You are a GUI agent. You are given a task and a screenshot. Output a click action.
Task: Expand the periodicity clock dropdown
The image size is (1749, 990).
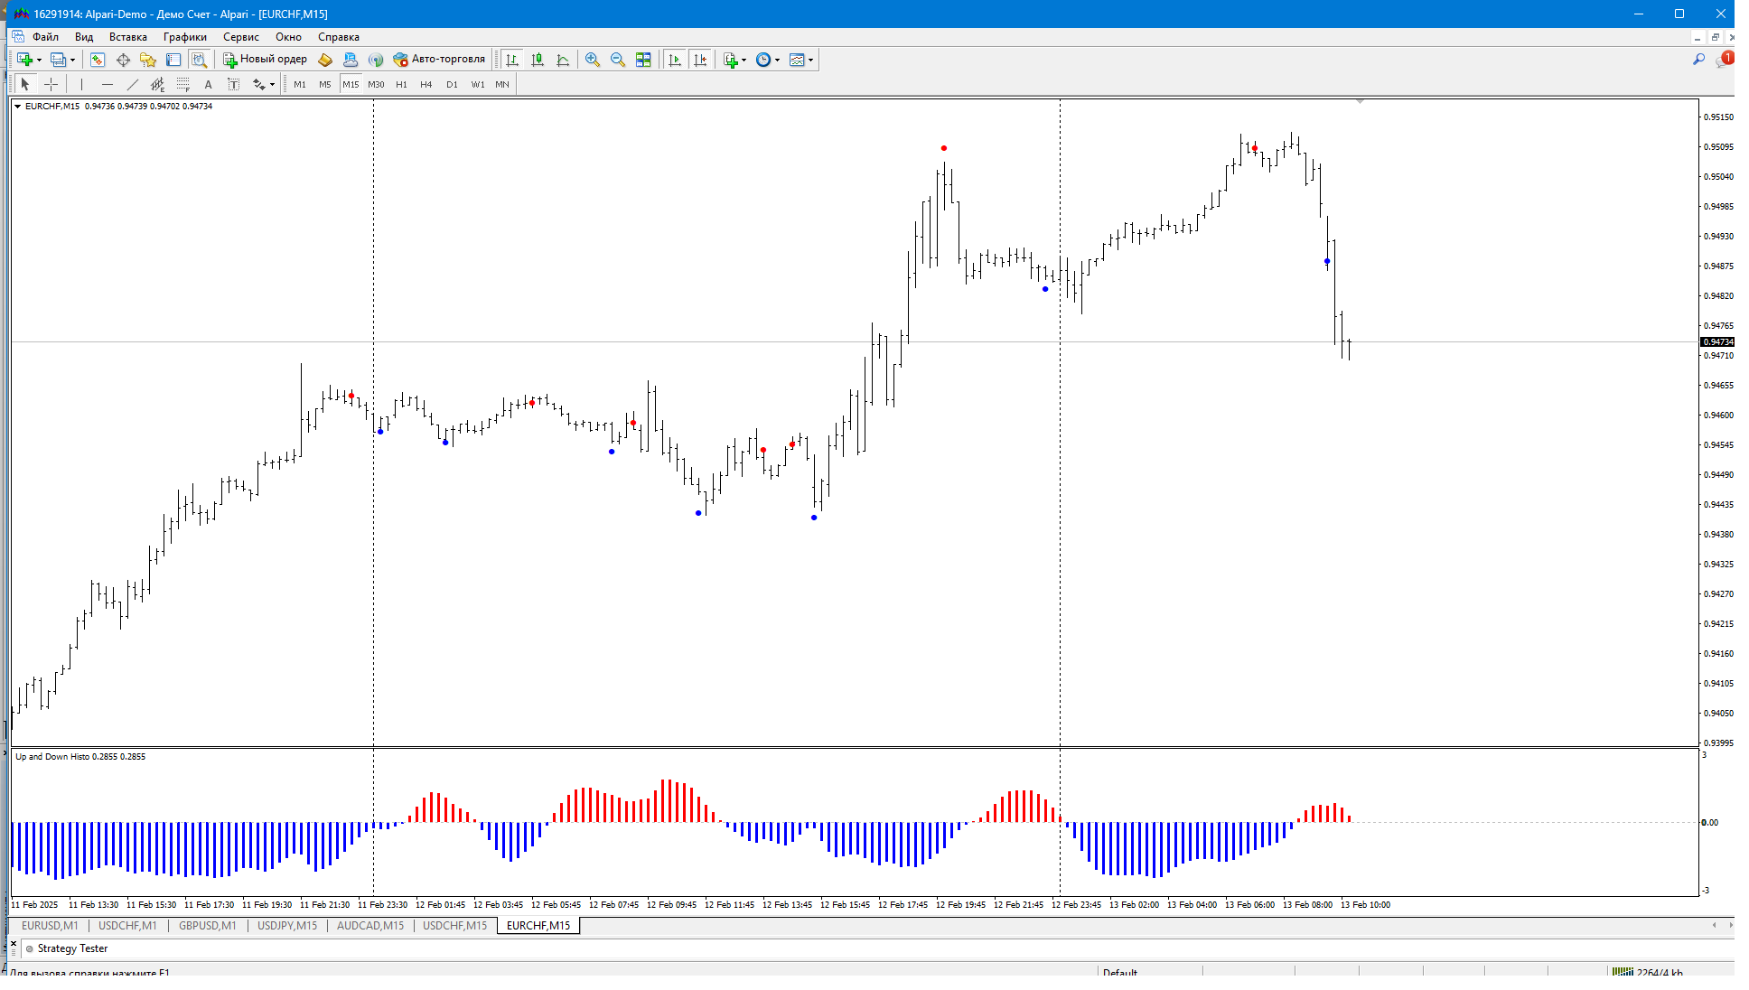point(778,60)
